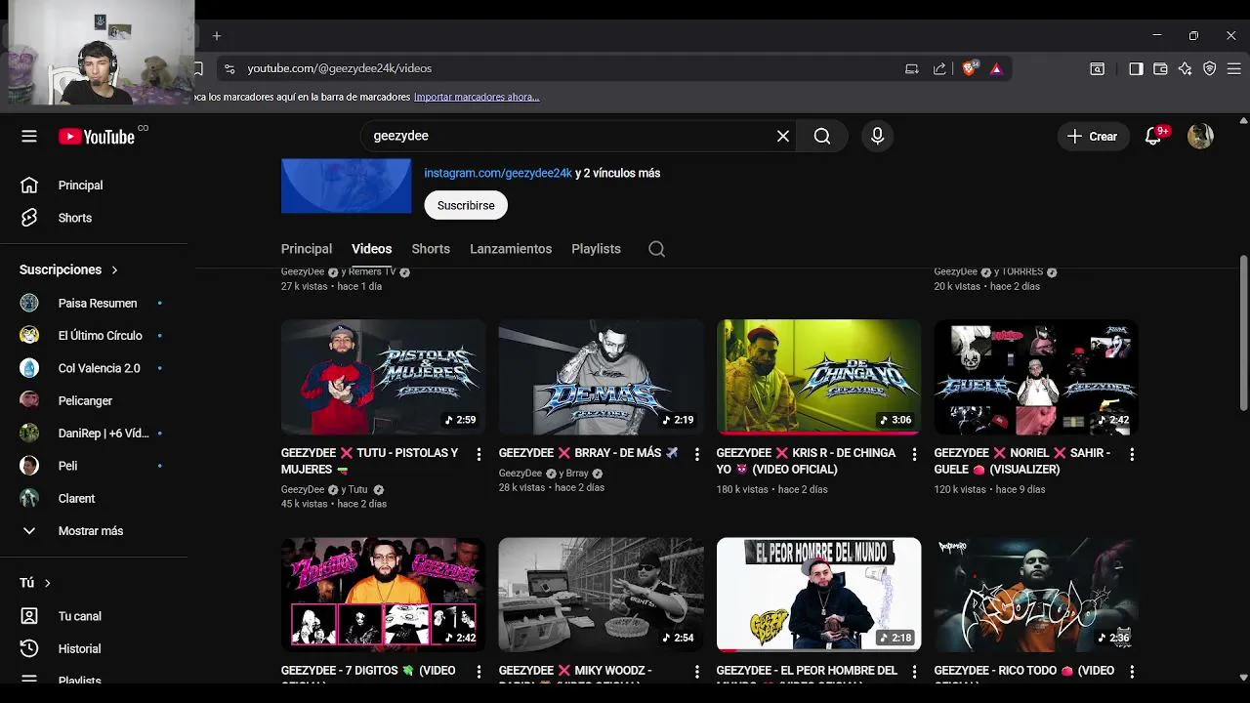Click the share page icon in address bar
1250x703 pixels.
pos(939,68)
